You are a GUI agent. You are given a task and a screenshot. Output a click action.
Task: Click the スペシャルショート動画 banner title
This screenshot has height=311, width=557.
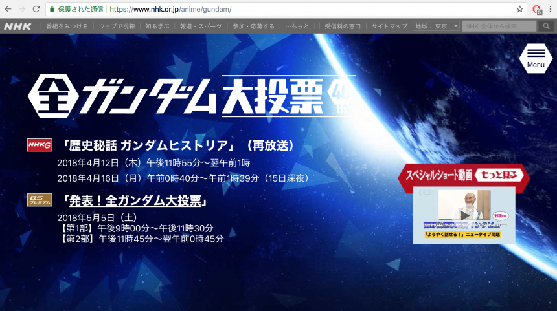[439, 175]
